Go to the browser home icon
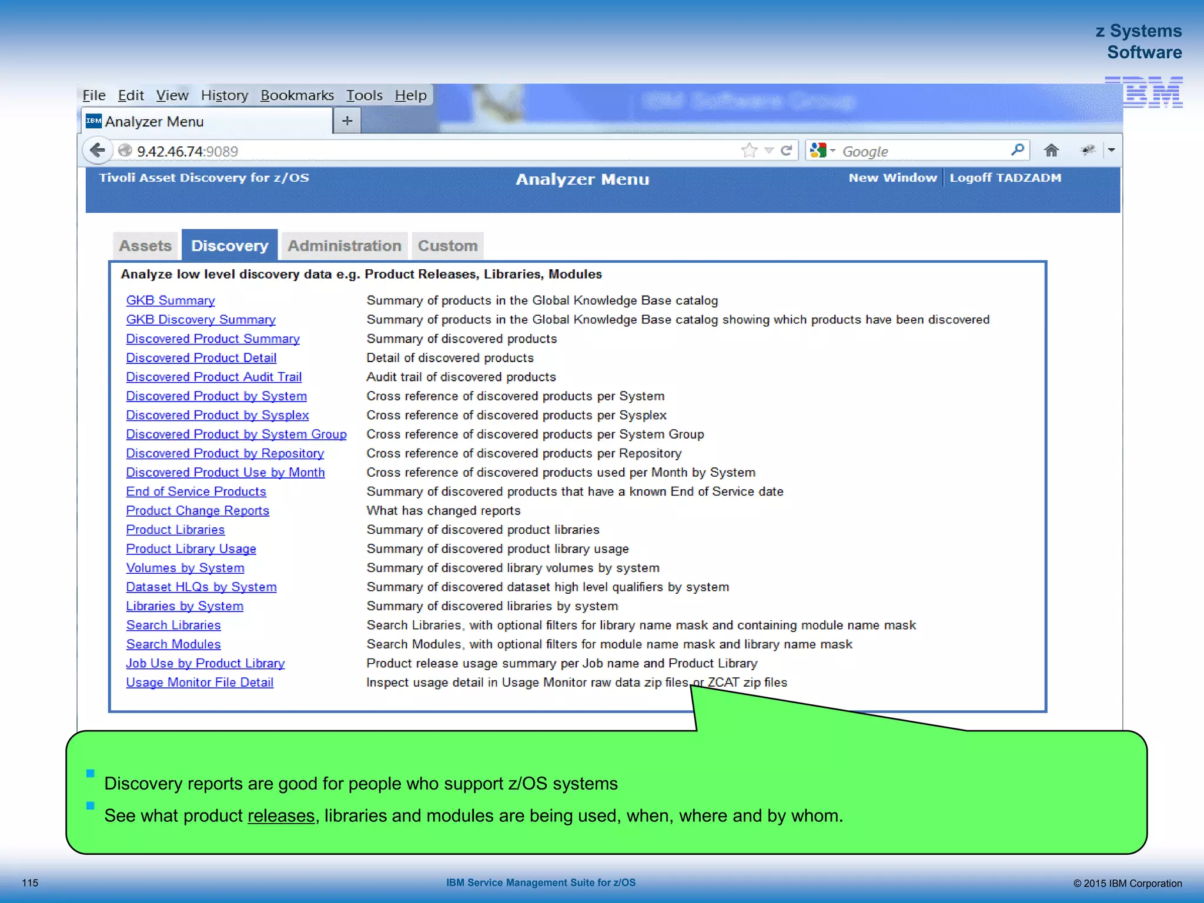 pos(1051,150)
